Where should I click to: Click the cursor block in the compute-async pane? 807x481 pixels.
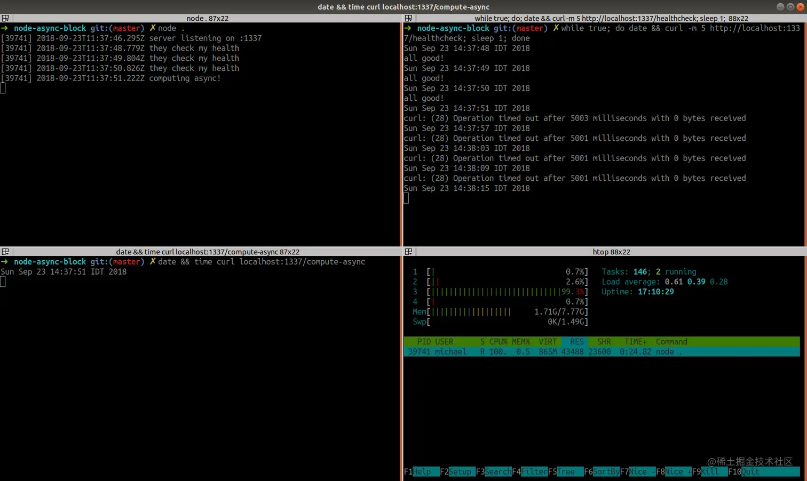click(x=3, y=282)
